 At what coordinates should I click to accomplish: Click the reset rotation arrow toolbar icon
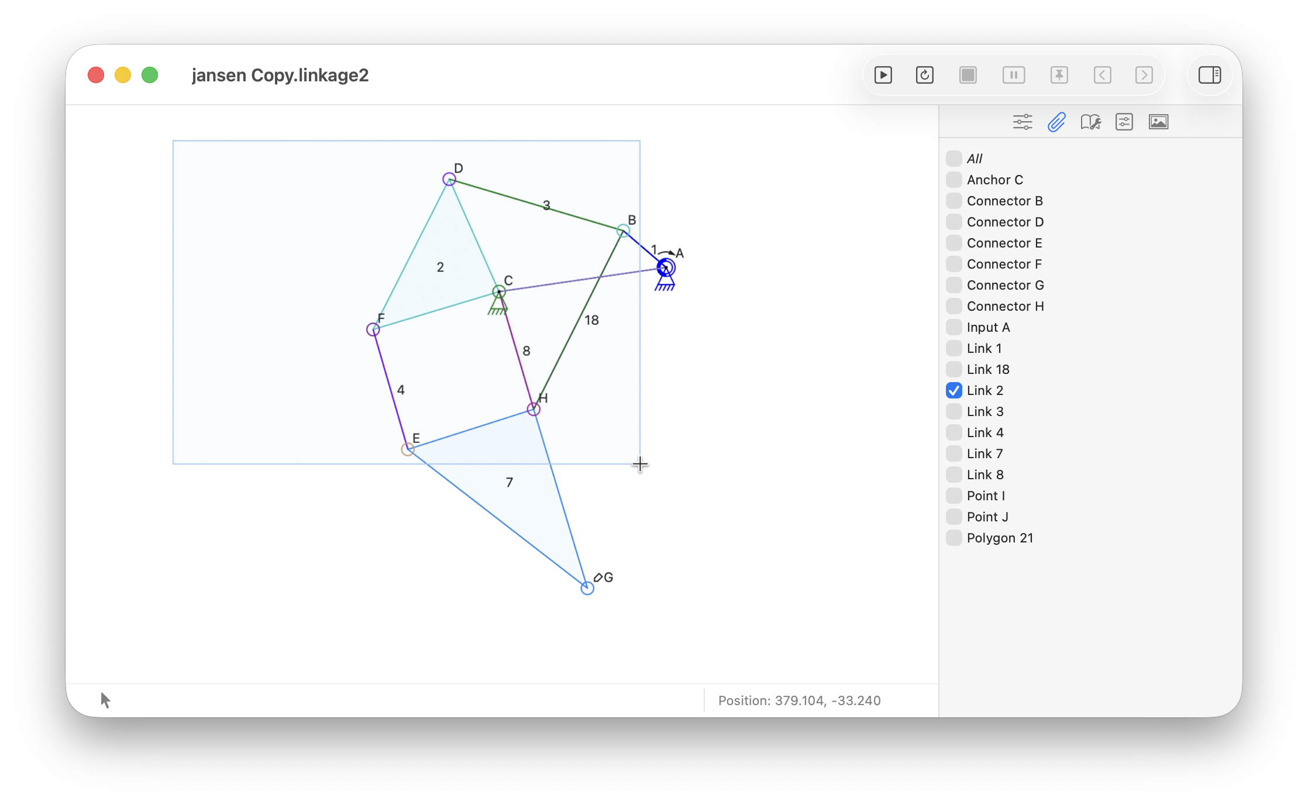click(x=924, y=75)
